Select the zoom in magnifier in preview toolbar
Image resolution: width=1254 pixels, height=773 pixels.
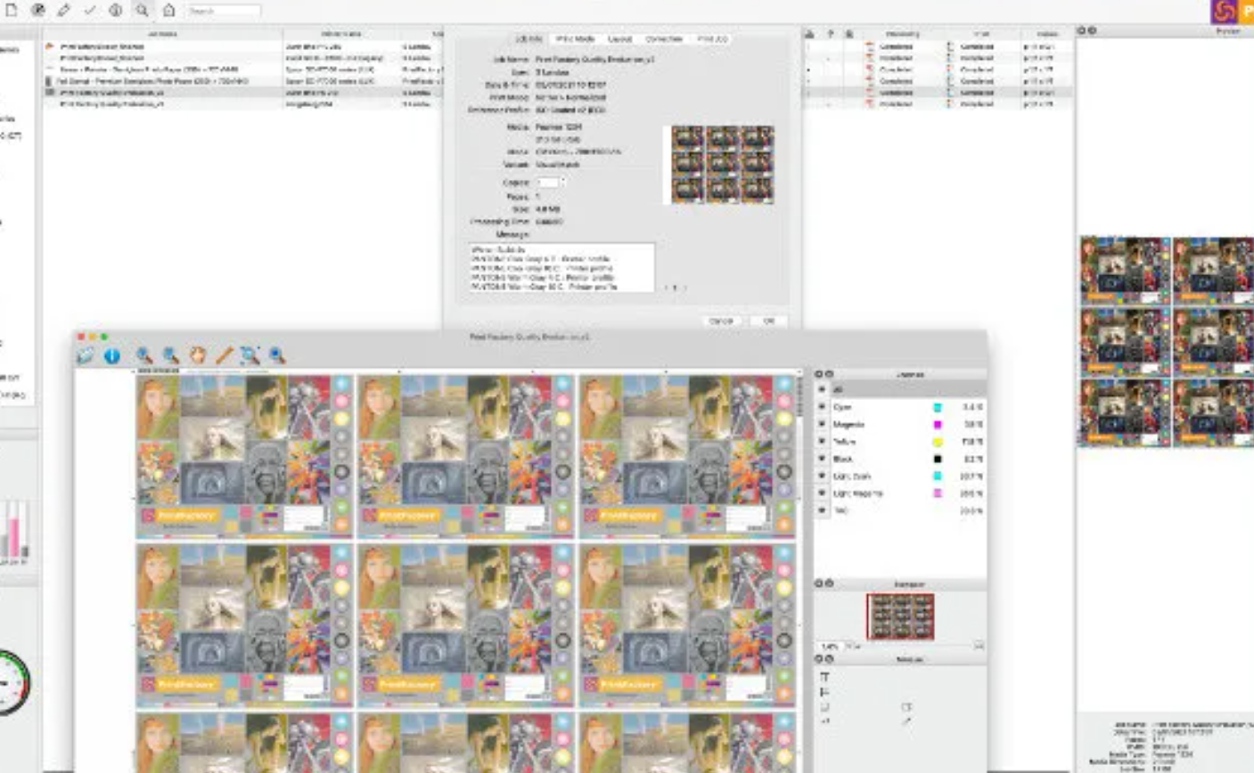144,355
